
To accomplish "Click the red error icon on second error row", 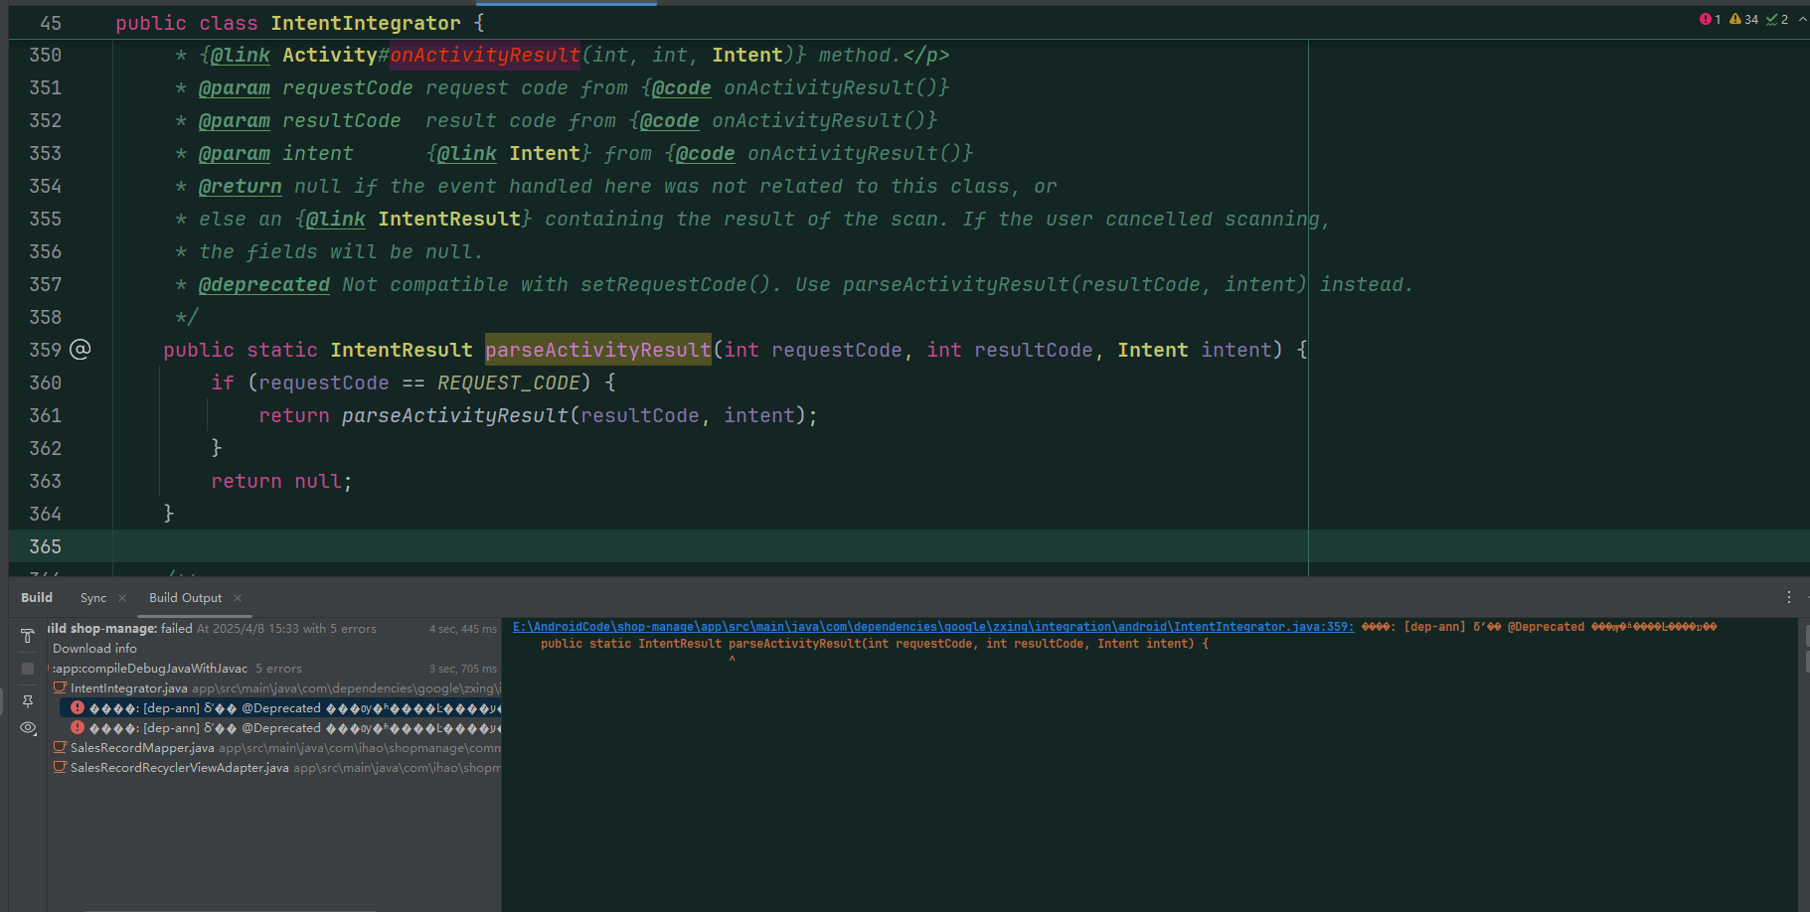I will (78, 728).
